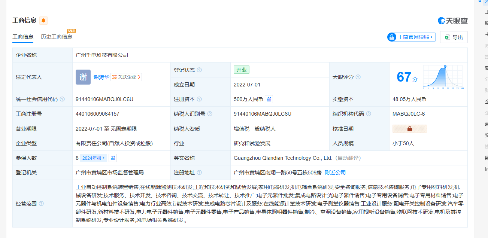The height and width of the screenshot is (238, 488).
Task: Click the orange bell alert icon beside 工商信息
Action: [43, 21]
